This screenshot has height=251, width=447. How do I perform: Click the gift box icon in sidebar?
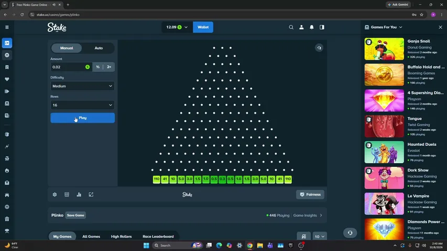tap(7, 219)
